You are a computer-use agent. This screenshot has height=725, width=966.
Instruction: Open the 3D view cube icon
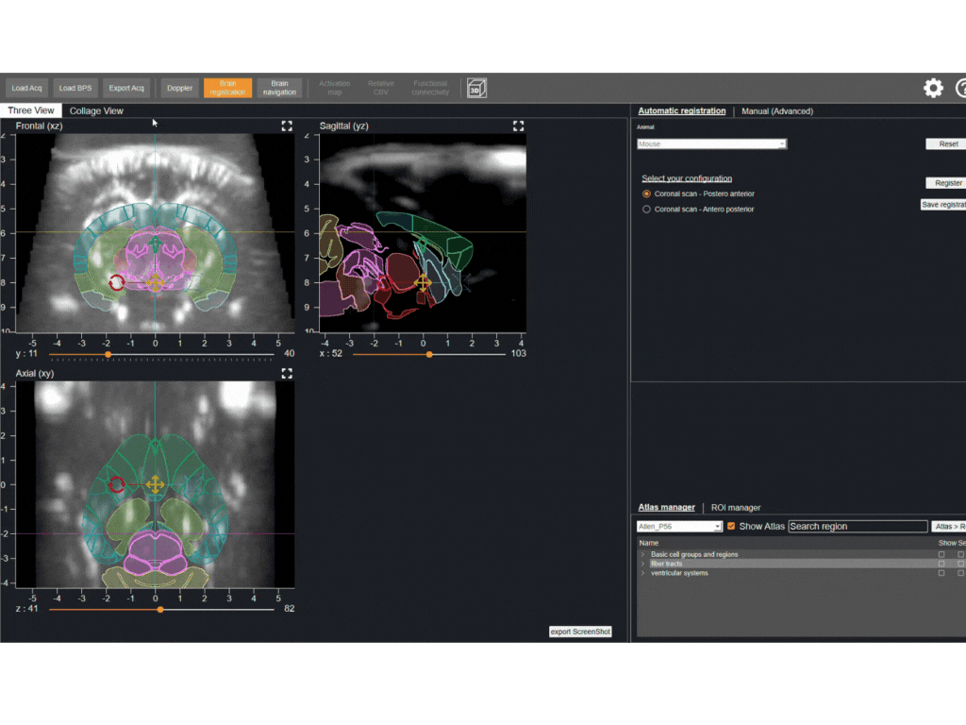(476, 89)
